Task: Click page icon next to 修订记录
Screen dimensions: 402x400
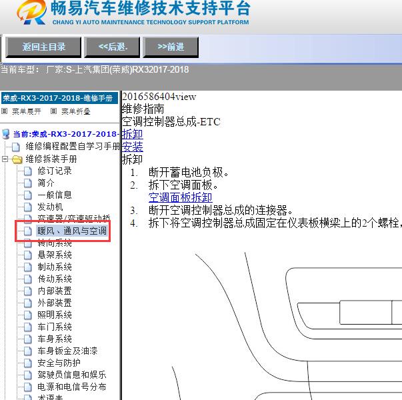Action: click(x=28, y=171)
